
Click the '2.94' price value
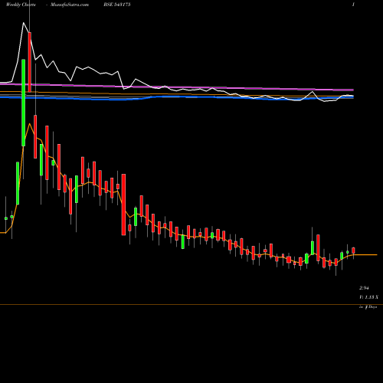(x=364, y=288)
